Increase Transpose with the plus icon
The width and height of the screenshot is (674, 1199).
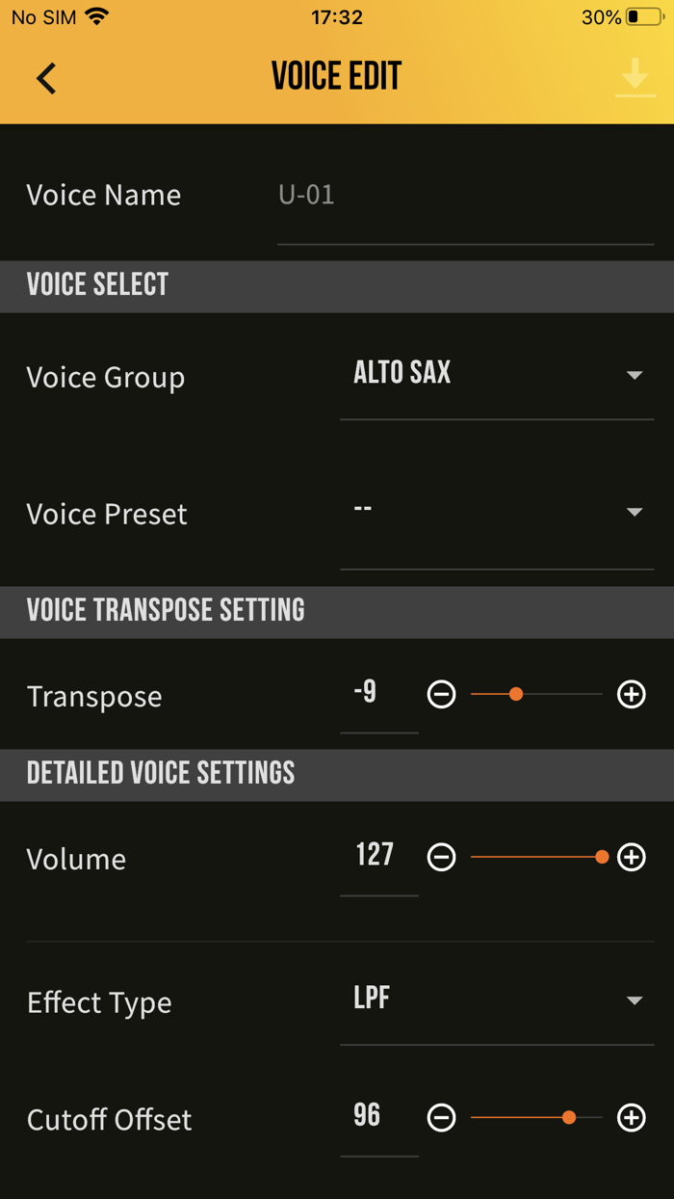(632, 693)
